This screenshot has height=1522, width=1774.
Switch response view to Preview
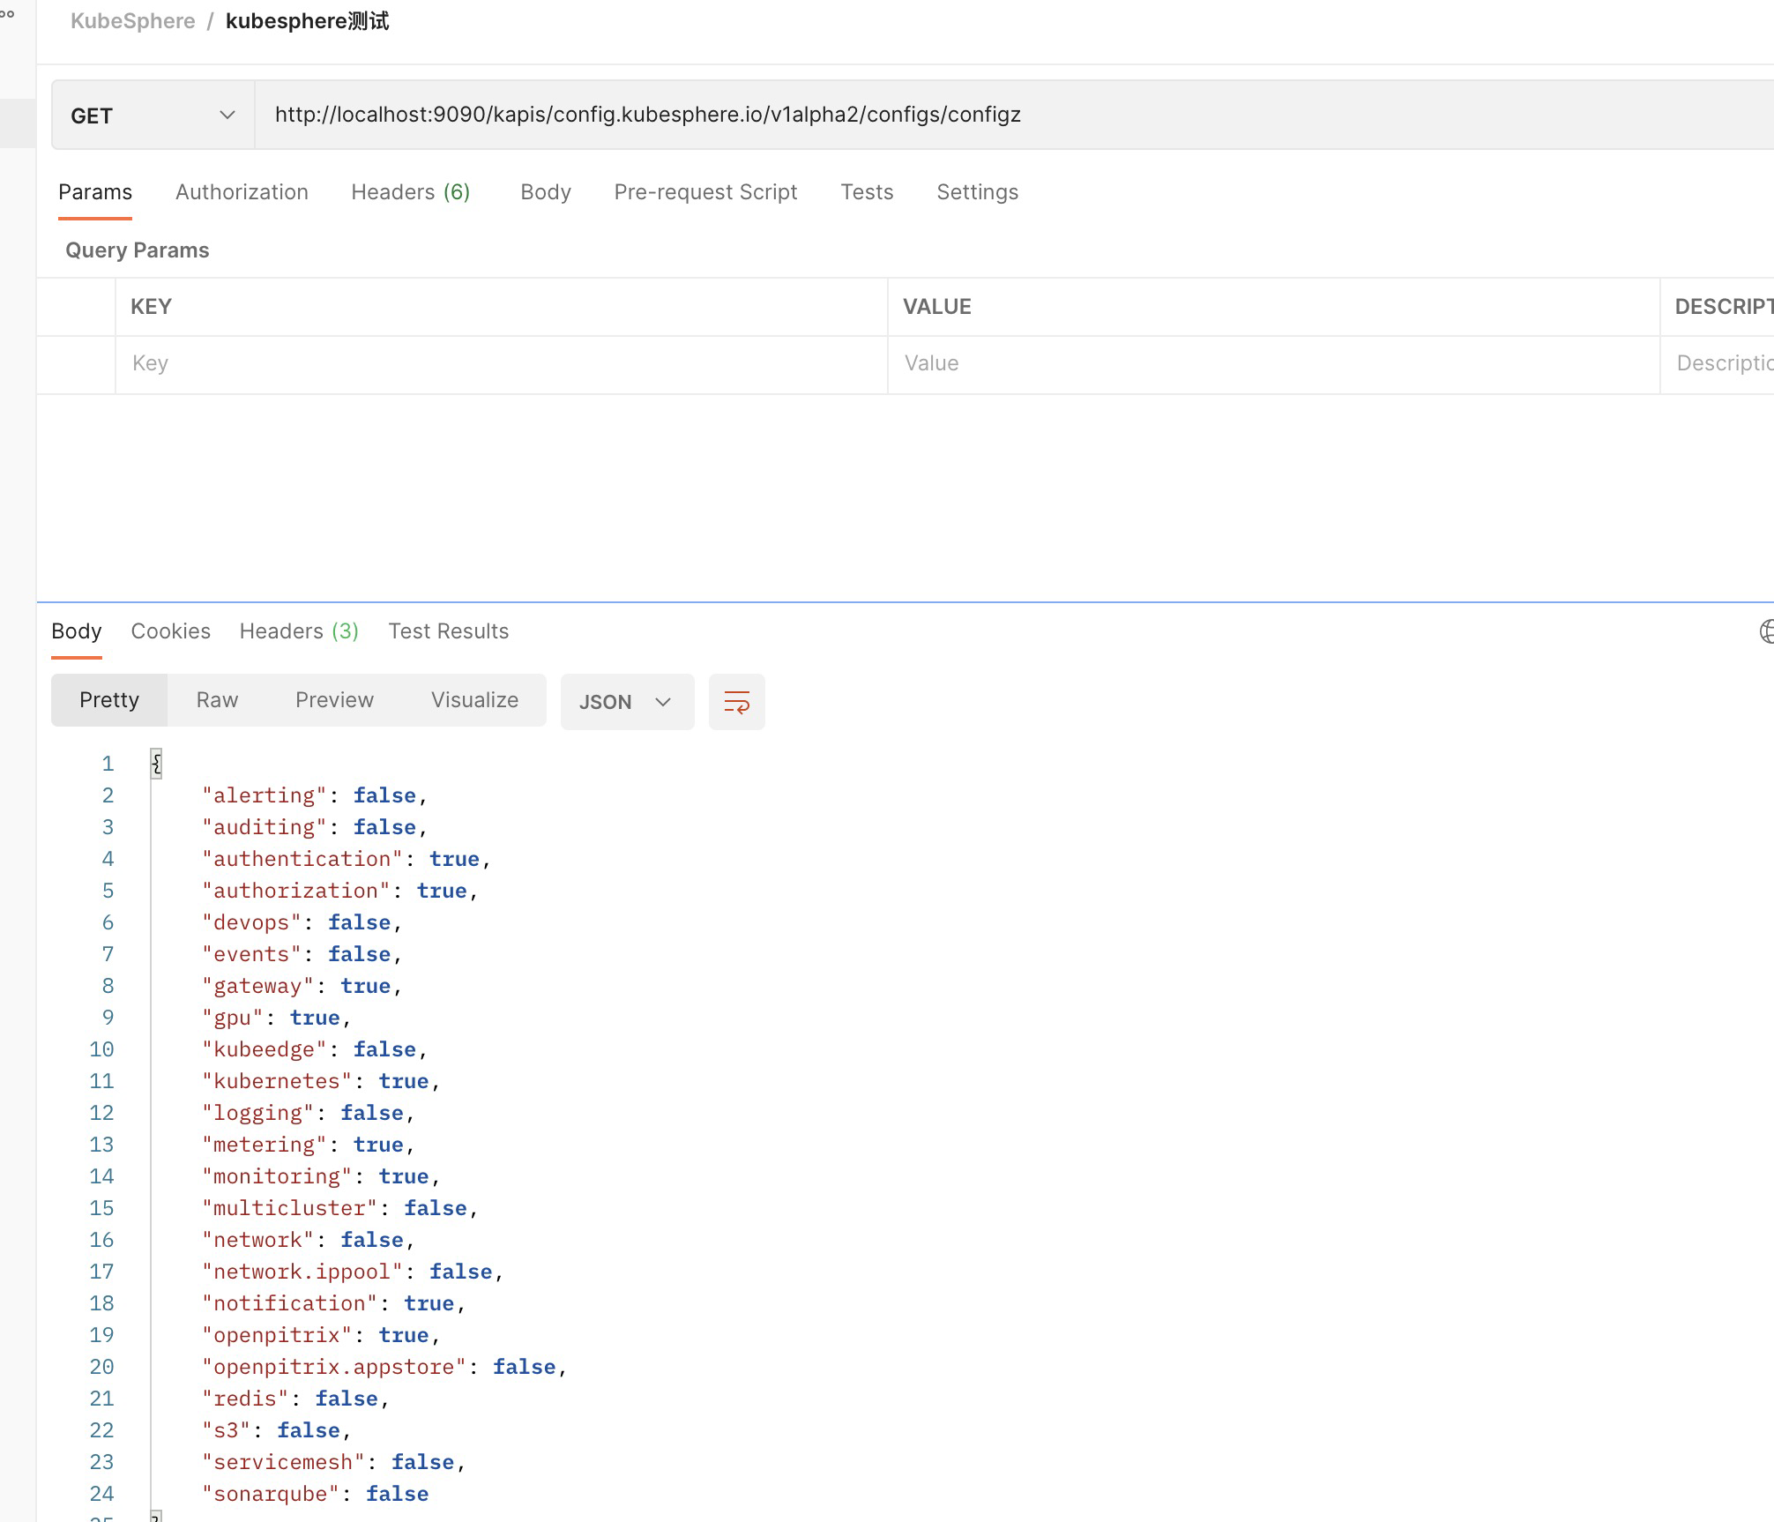pyautogui.click(x=334, y=700)
